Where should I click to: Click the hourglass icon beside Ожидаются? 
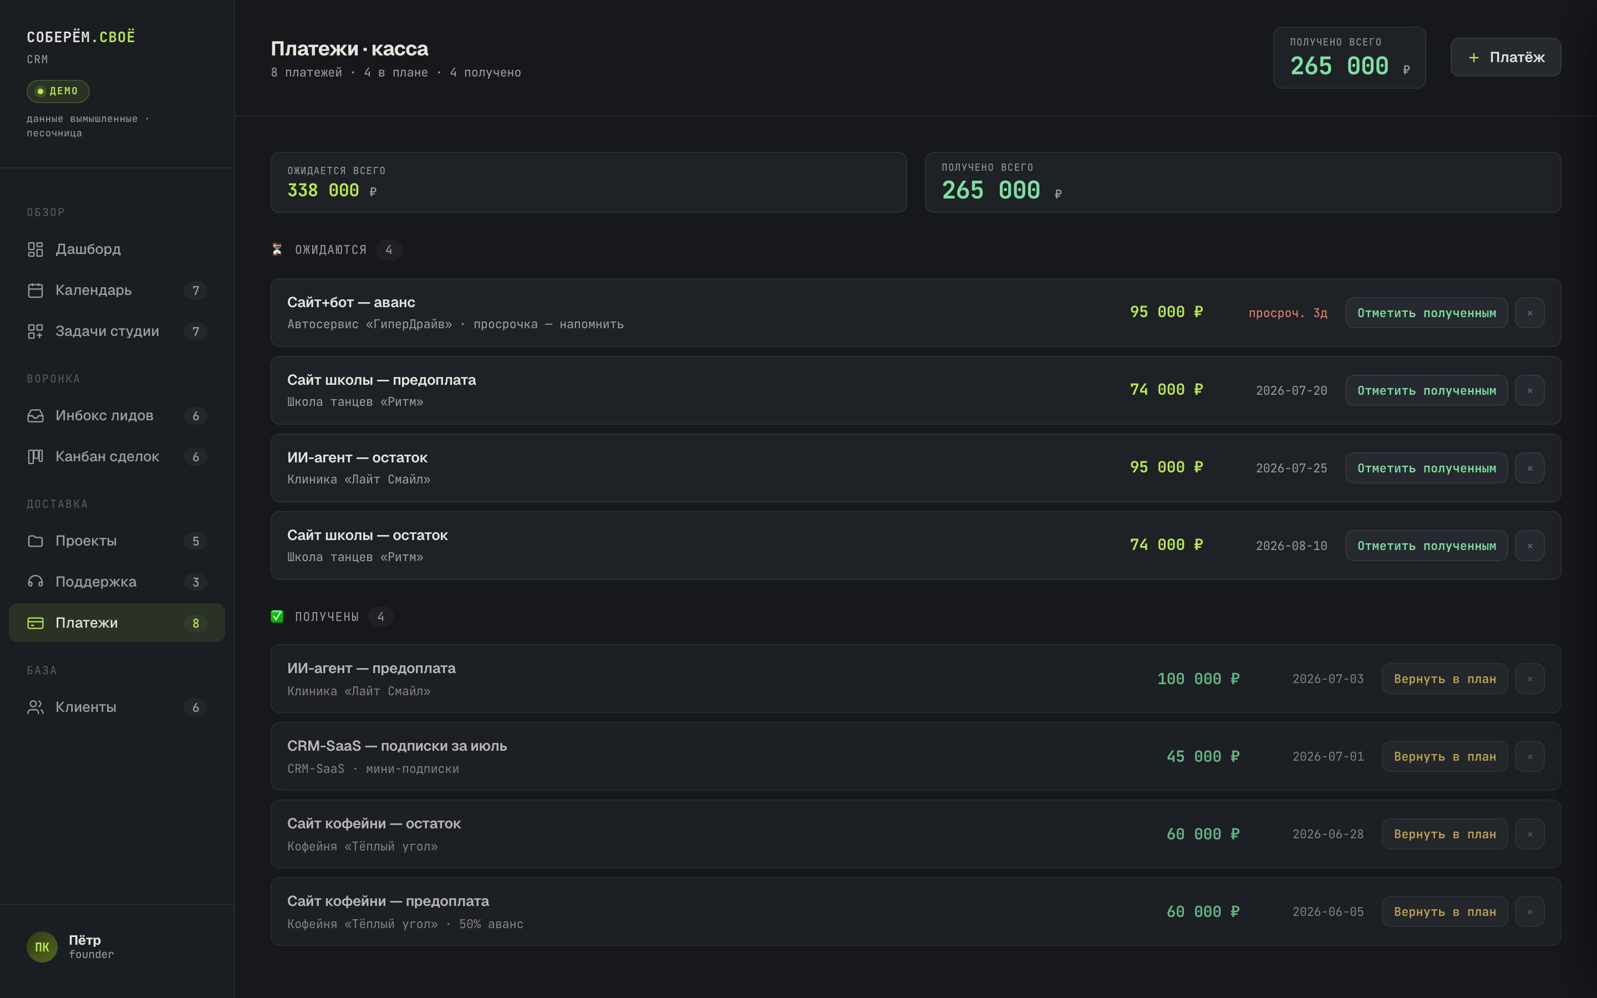(x=277, y=249)
